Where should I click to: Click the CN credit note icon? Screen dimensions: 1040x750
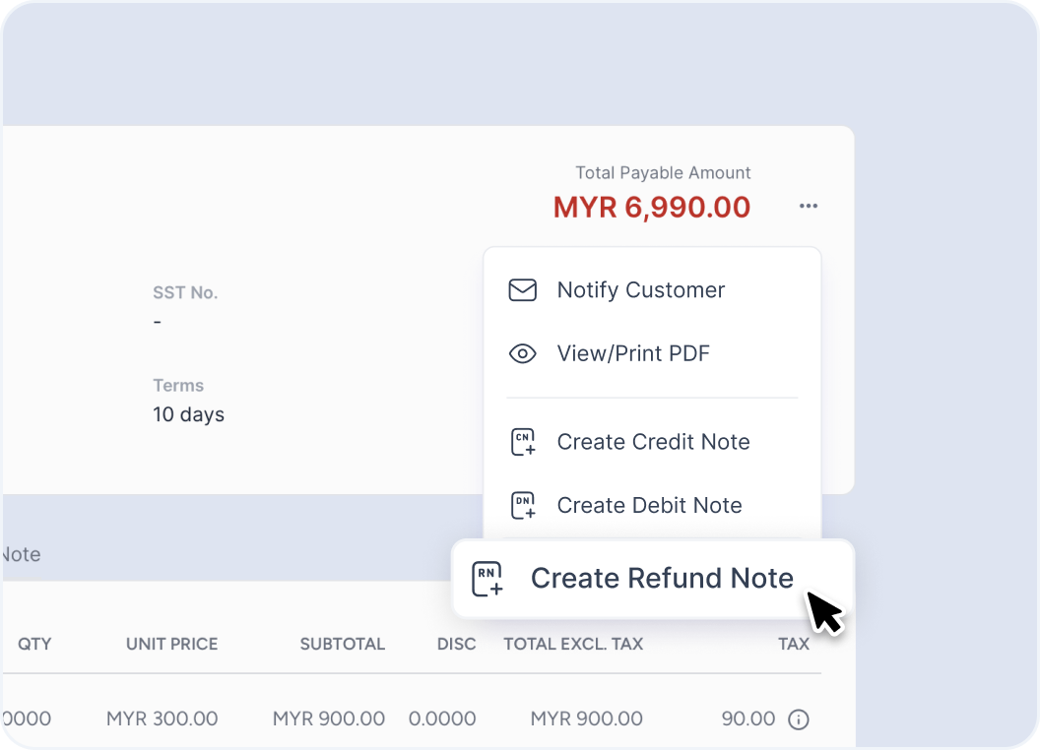pyautogui.click(x=523, y=442)
